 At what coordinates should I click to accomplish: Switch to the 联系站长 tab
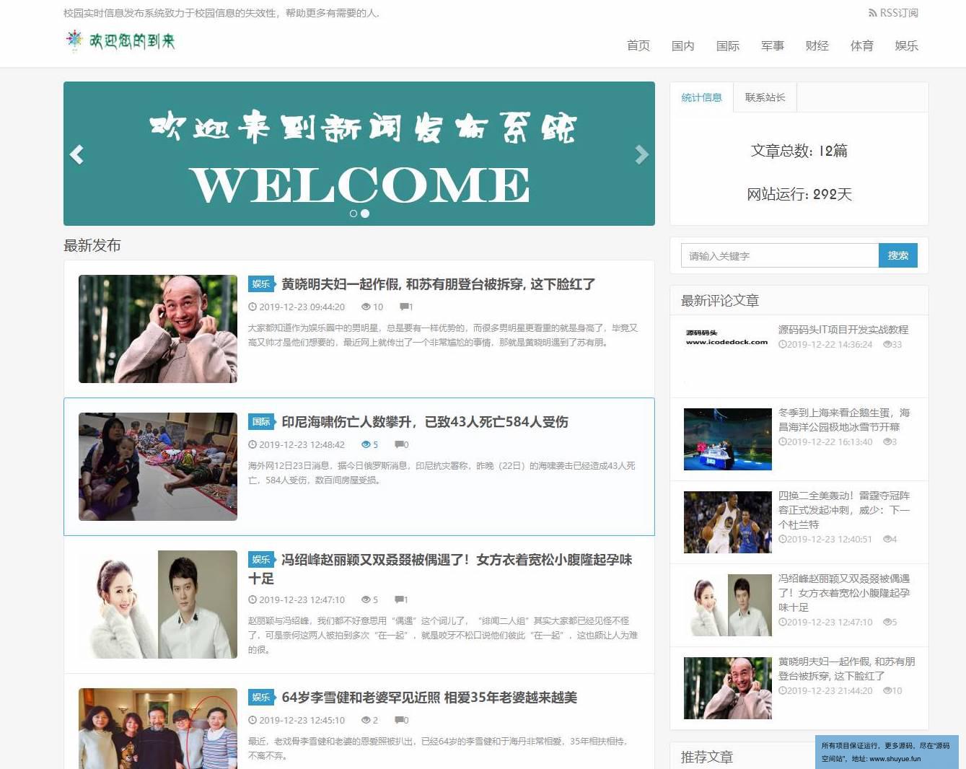pos(765,97)
